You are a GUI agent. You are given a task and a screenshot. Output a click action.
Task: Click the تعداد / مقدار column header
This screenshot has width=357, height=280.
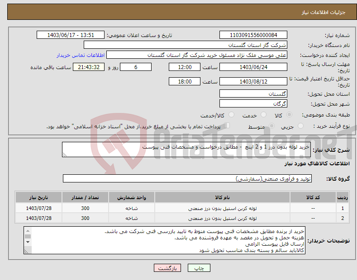tap(85, 197)
